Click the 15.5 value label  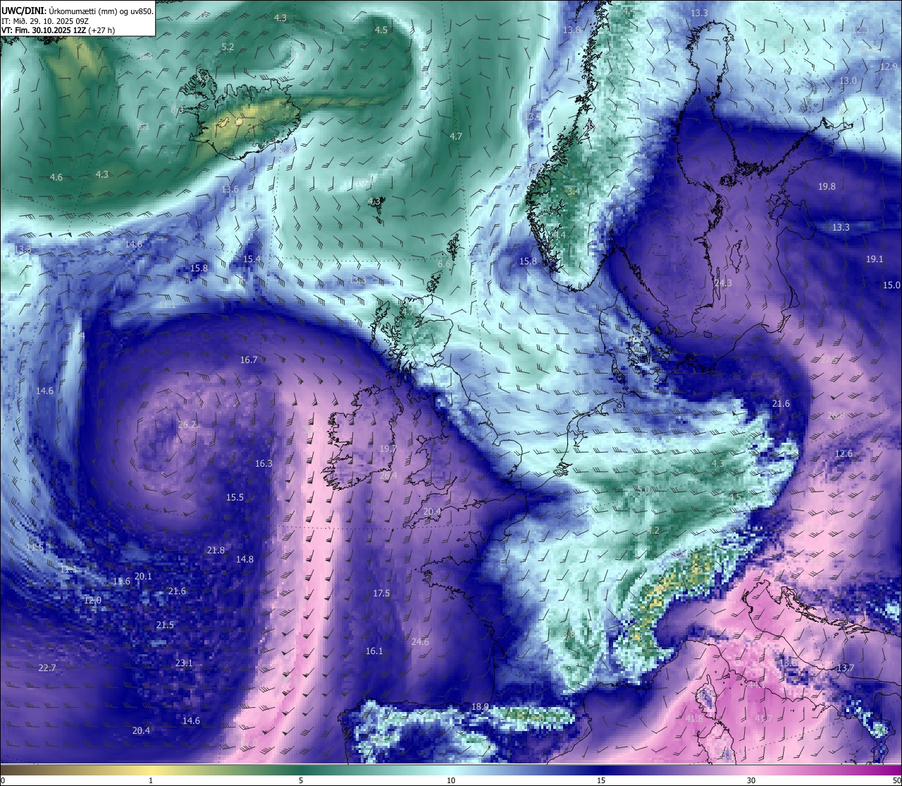235,498
